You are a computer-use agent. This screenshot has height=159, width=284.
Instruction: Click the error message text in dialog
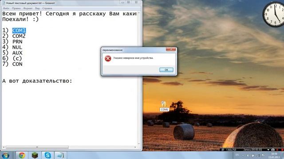[x=133, y=58]
